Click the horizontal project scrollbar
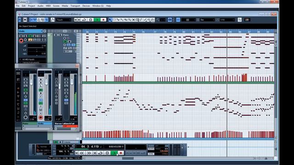The height and width of the screenshot is (165, 294). [x=128, y=158]
